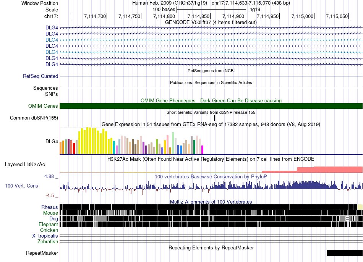363x262 pixels.
Task: Open the RefSeq Curated track label
Action: point(41,76)
